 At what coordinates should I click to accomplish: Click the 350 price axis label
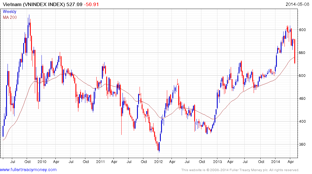pyautogui.click(x=302, y=144)
